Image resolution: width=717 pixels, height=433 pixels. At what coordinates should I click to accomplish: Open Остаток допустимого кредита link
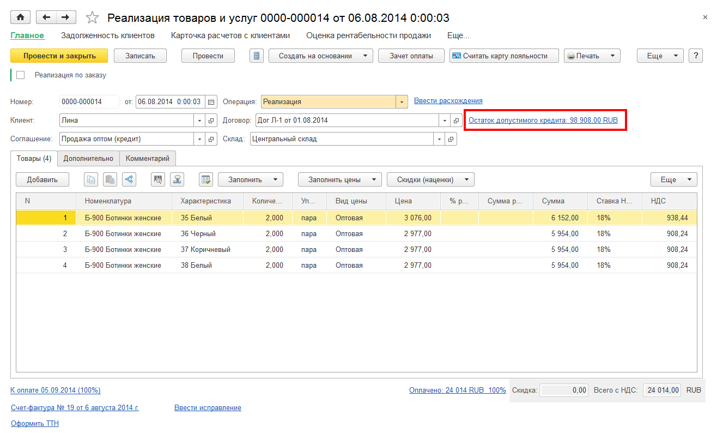tap(543, 120)
